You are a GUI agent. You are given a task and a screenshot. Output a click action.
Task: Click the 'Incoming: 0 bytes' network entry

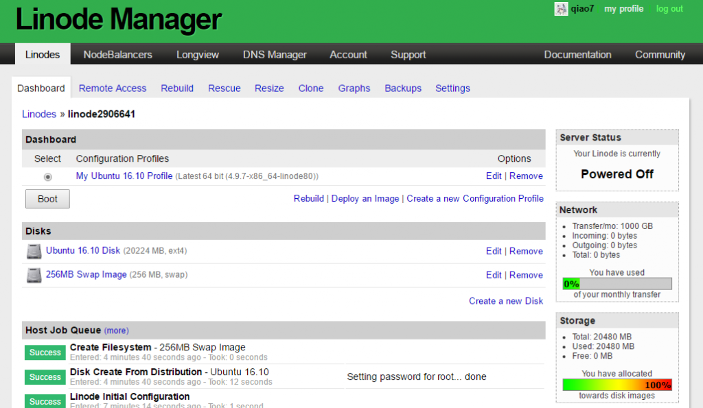(604, 236)
